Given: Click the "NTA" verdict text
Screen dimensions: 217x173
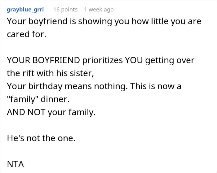Looking at the screenshot, I should [15, 164].
